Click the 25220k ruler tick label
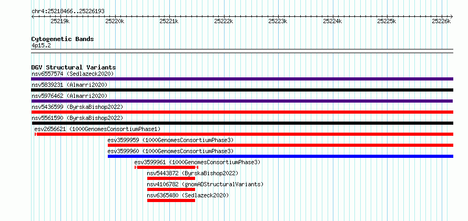The width and height of the screenshot is (468, 221). 115,21
